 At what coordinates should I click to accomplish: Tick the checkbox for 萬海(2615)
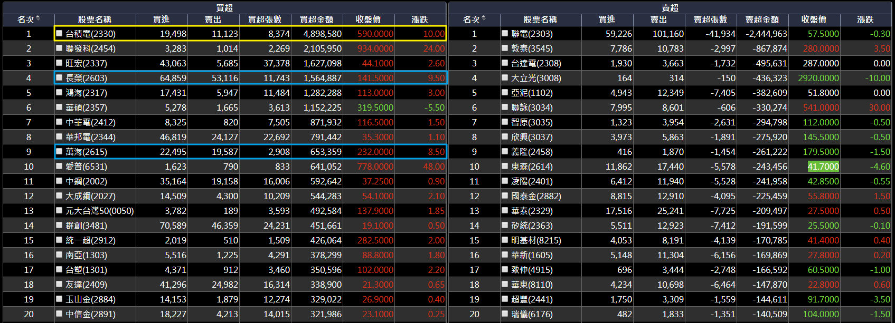click(x=60, y=151)
